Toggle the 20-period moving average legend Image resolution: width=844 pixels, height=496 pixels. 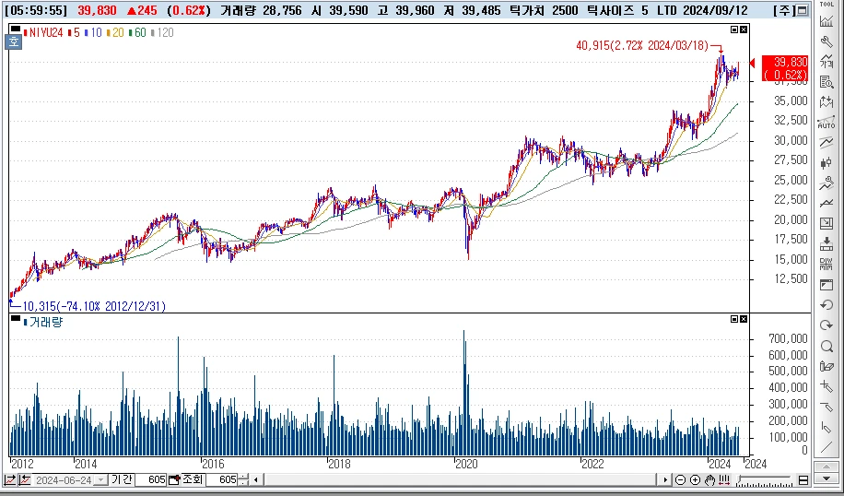tap(115, 33)
